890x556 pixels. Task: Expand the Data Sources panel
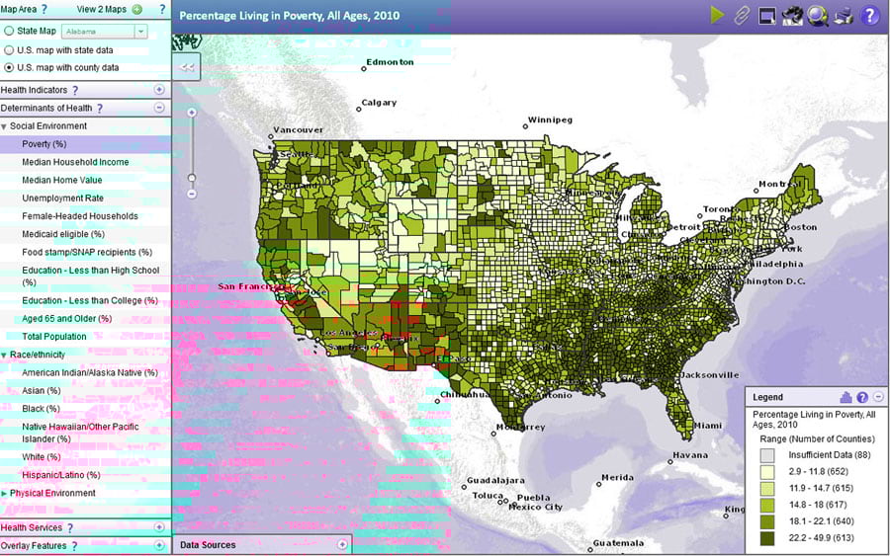tap(342, 545)
